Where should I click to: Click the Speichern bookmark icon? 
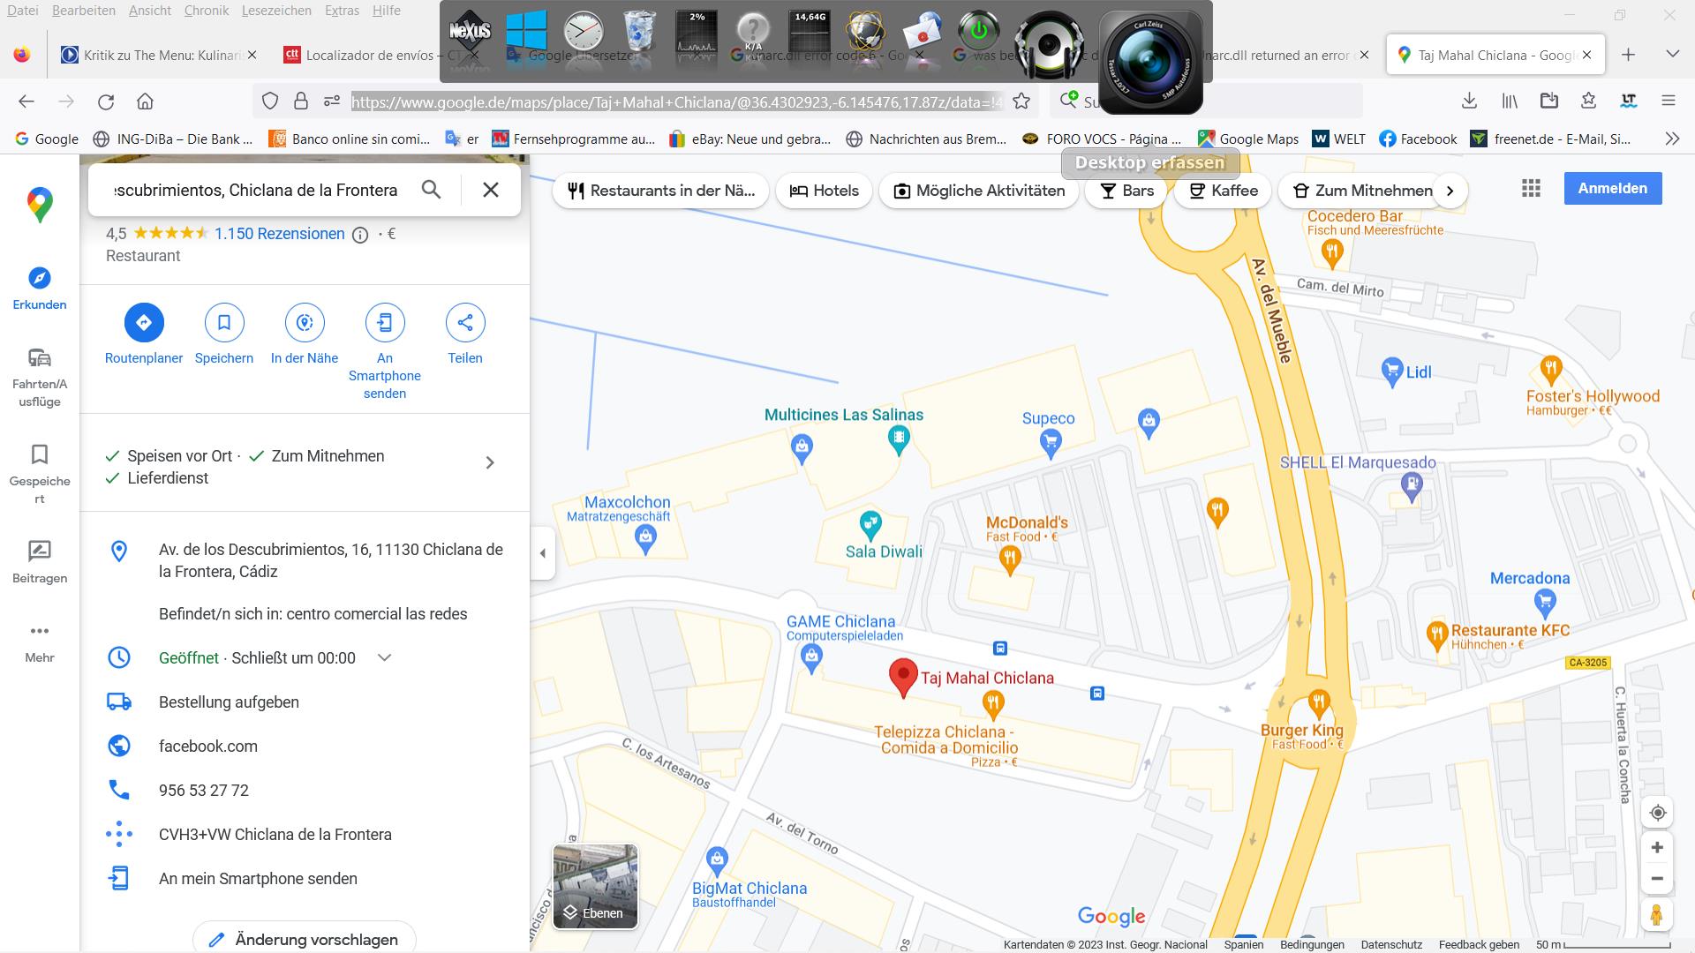pyautogui.click(x=224, y=323)
